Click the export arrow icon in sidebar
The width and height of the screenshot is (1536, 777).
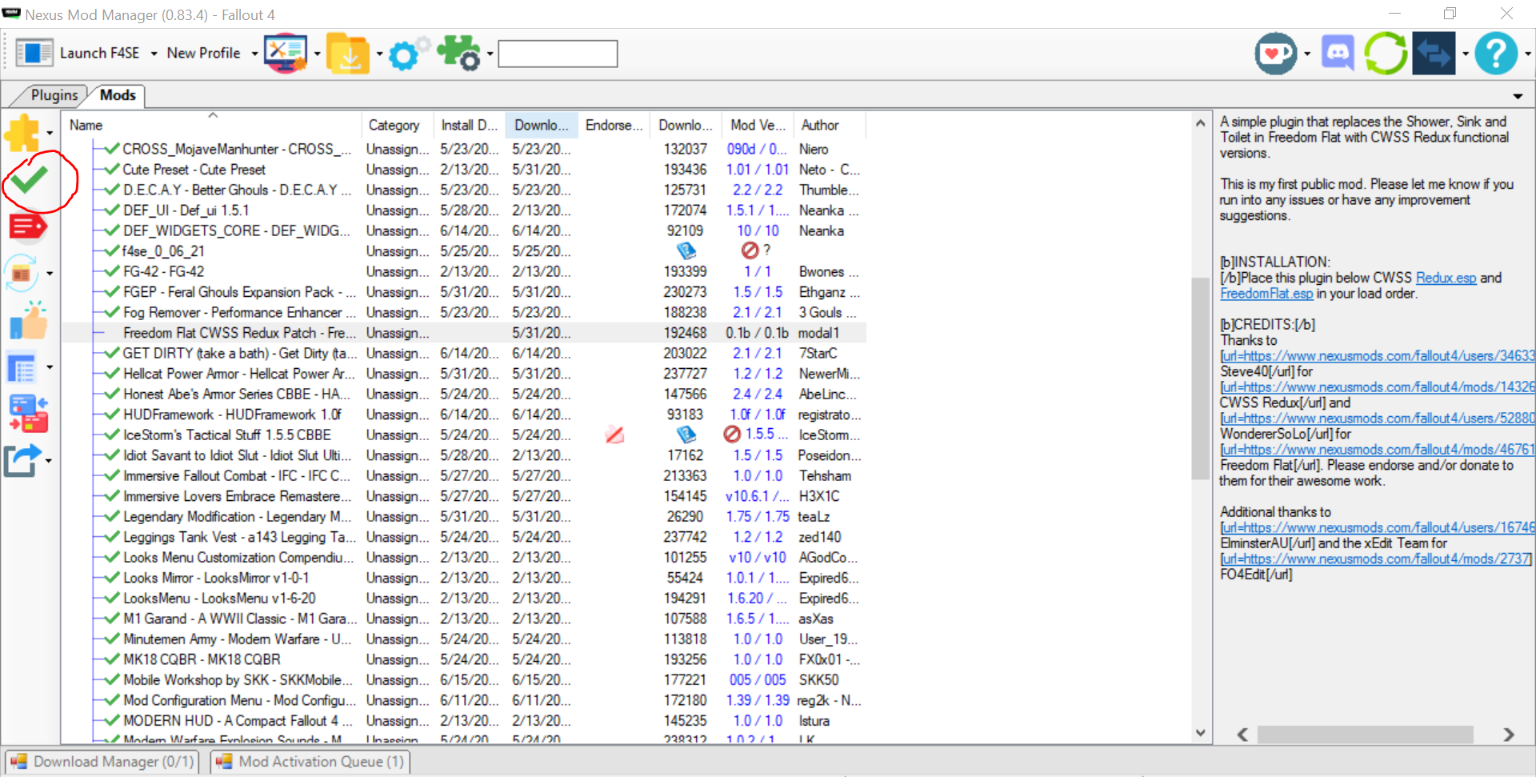[22, 460]
